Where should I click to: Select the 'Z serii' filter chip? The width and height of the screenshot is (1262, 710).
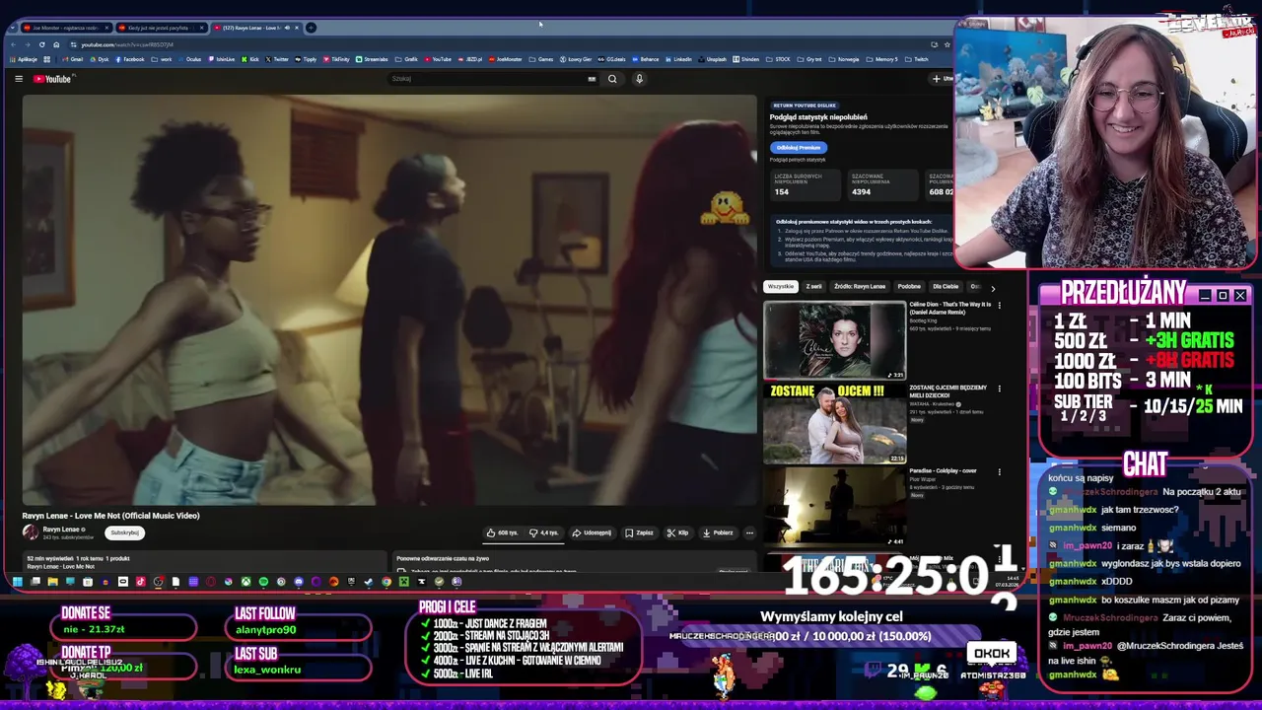(813, 287)
